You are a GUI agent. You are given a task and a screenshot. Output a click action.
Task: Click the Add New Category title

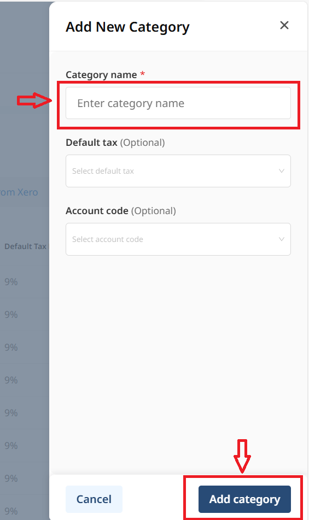click(127, 27)
